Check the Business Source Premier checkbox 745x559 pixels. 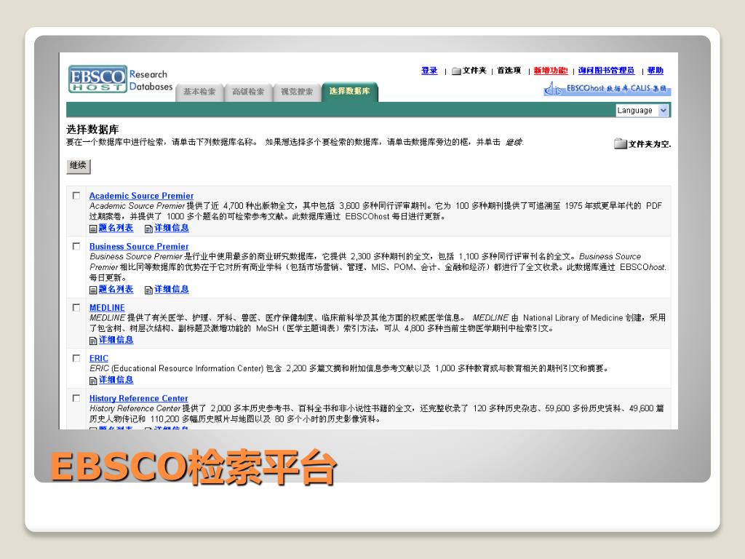coord(76,246)
